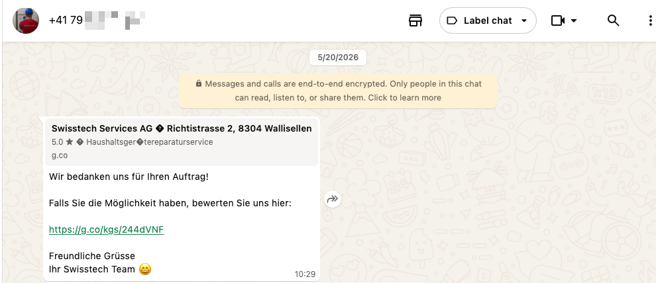Click the 'Ihr Swisstech Team' signature line
656x283 pixels.
point(100,269)
